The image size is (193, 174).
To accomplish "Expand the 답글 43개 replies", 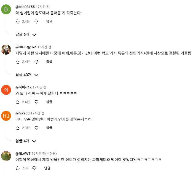I will click(27, 75).
